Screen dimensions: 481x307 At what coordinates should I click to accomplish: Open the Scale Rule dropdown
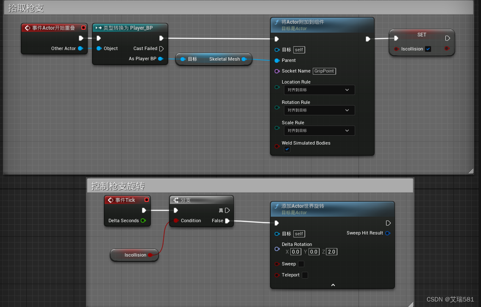click(320, 131)
